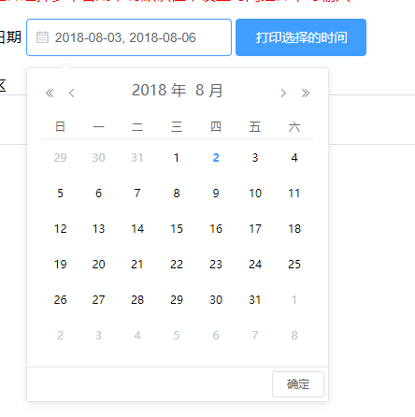Select today's date, August 2

tap(216, 158)
